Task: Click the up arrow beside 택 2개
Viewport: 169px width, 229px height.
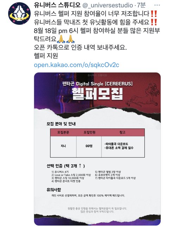Action: (x=80, y=166)
